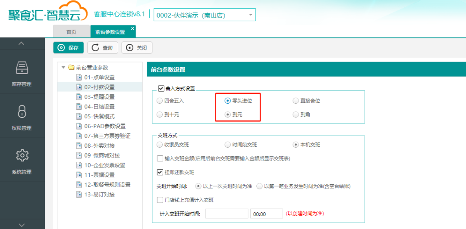Screen dimensions: 466x229
Task: Close the 前台参数设置 tab
Action: (x=132, y=28)
